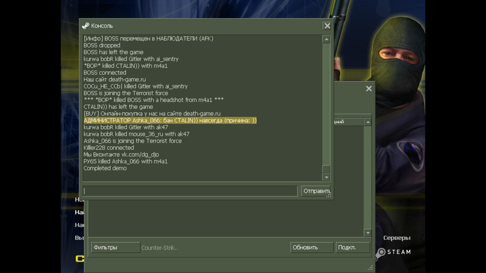Click the server browser resize grip
The image size is (486, 273).
click(370, 268)
